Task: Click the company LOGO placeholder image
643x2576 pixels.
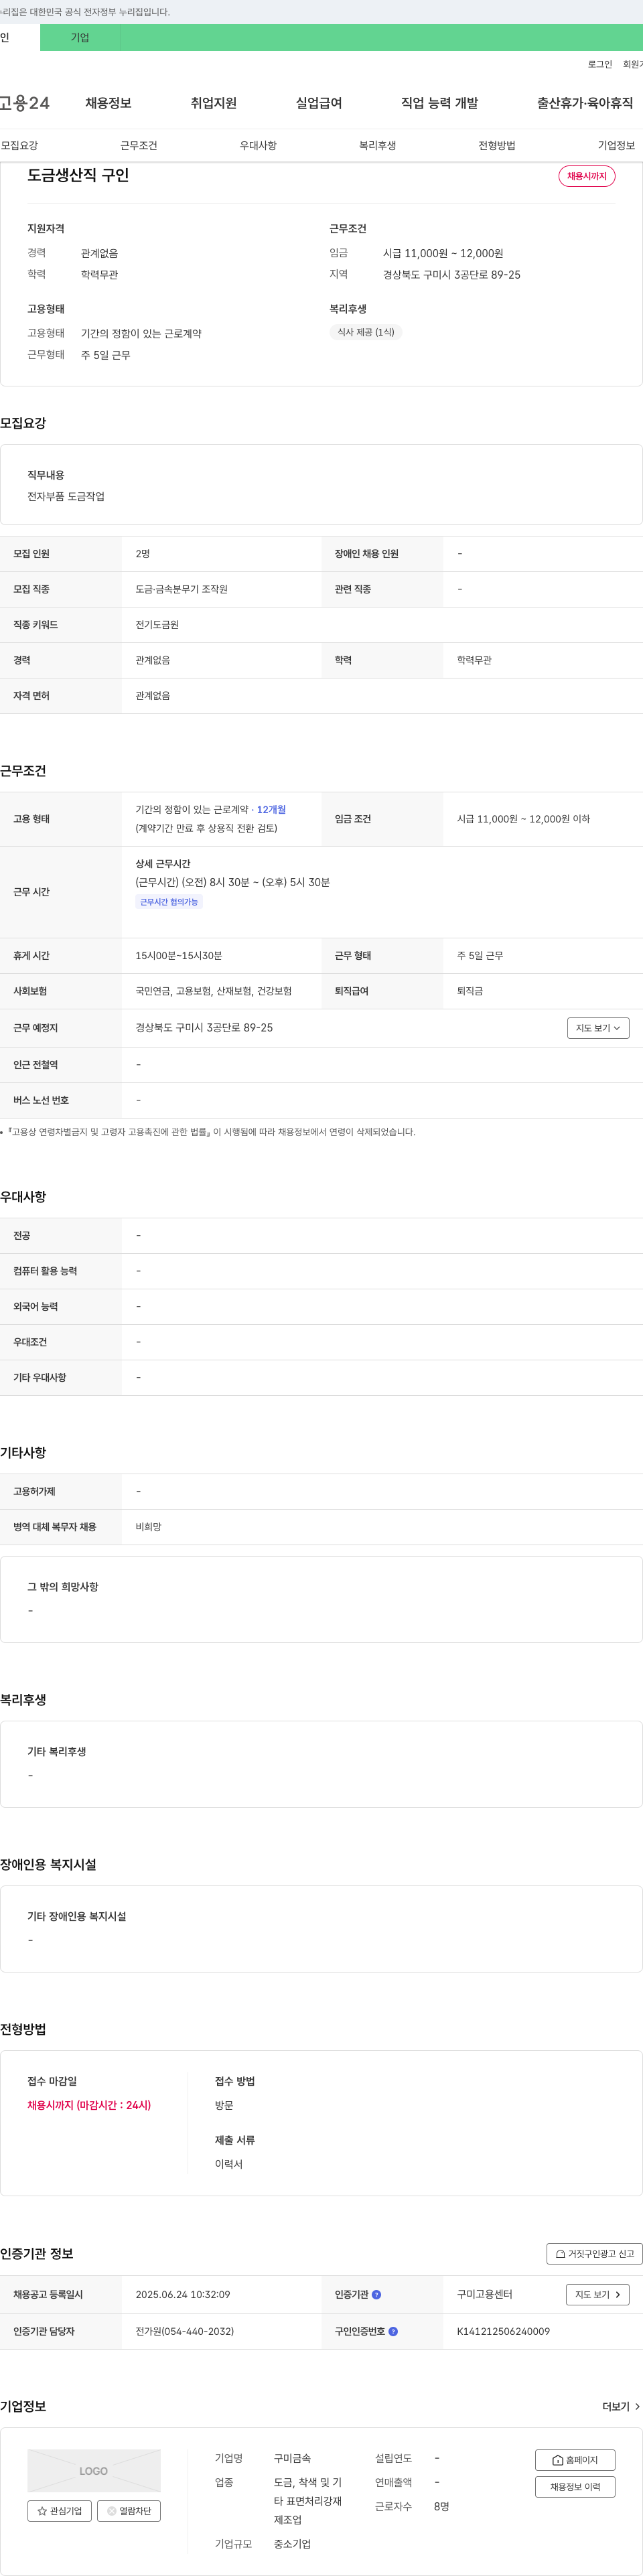Action: point(94,2470)
